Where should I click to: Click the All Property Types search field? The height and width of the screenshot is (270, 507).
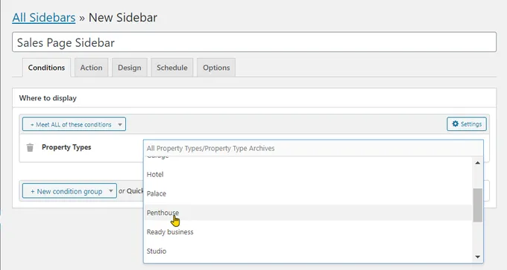click(313, 148)
